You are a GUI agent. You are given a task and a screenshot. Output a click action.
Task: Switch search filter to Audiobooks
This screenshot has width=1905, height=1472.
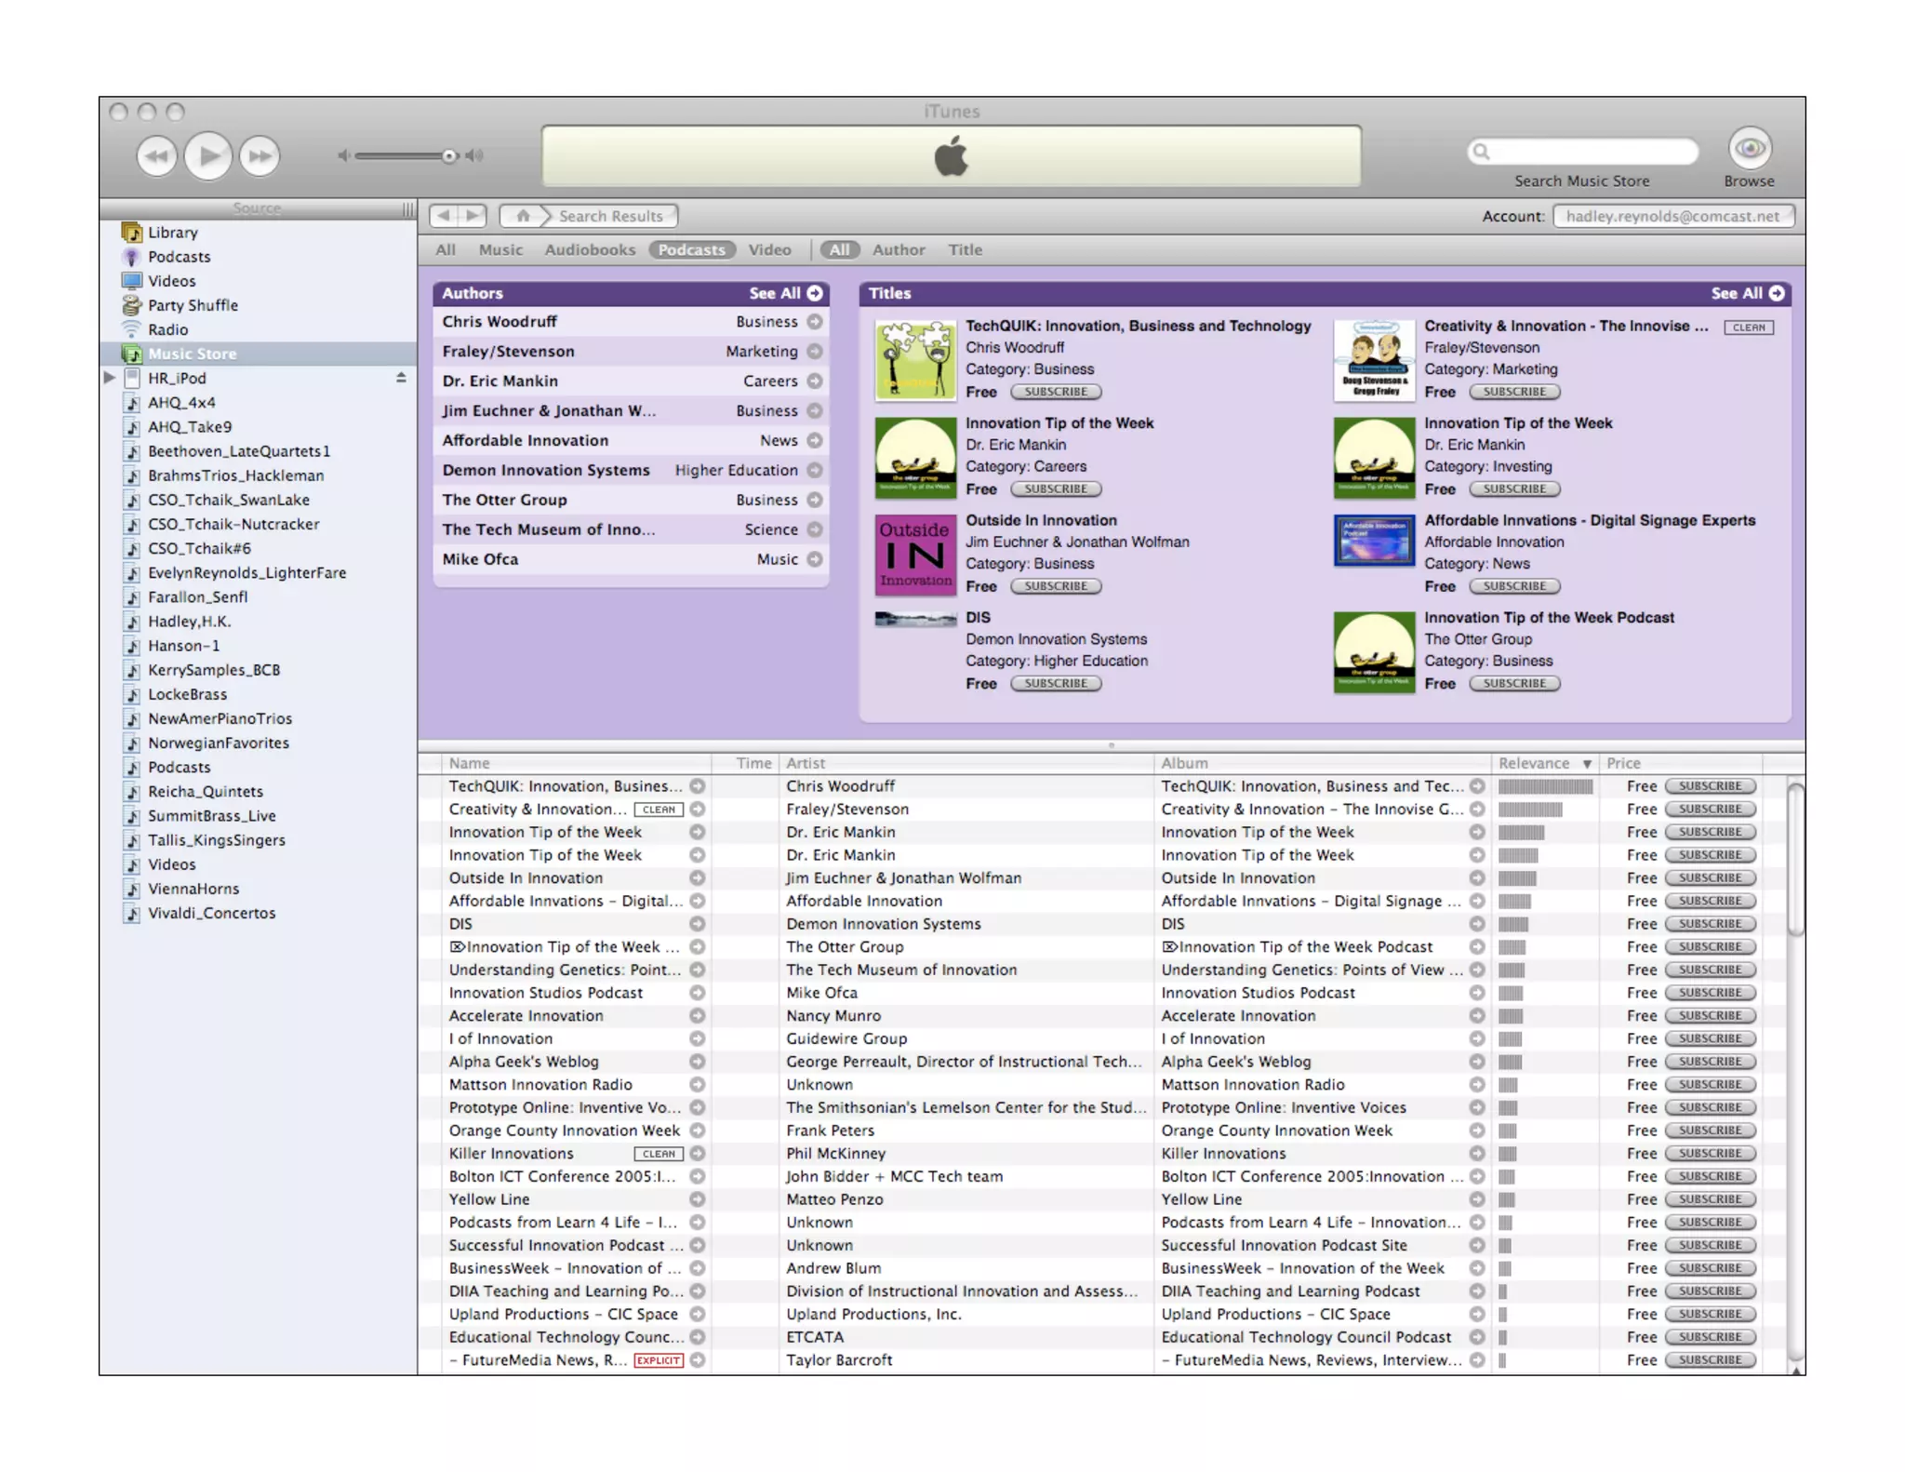click(x=590, y=249)
